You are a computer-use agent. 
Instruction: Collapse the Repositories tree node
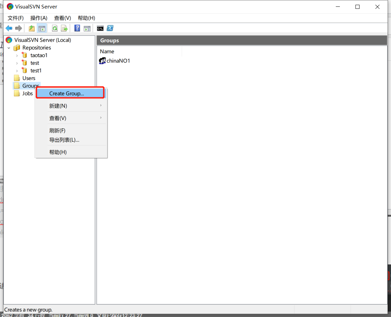tap(9, 48)
